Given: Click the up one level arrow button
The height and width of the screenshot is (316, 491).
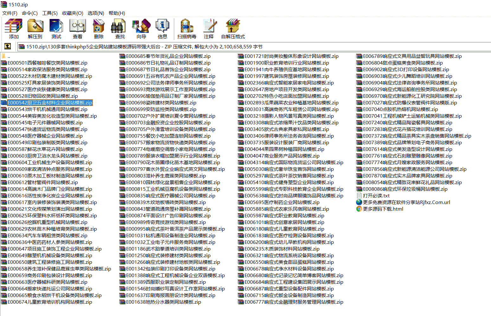Looking at the screenshot, I should pos(8,46).
